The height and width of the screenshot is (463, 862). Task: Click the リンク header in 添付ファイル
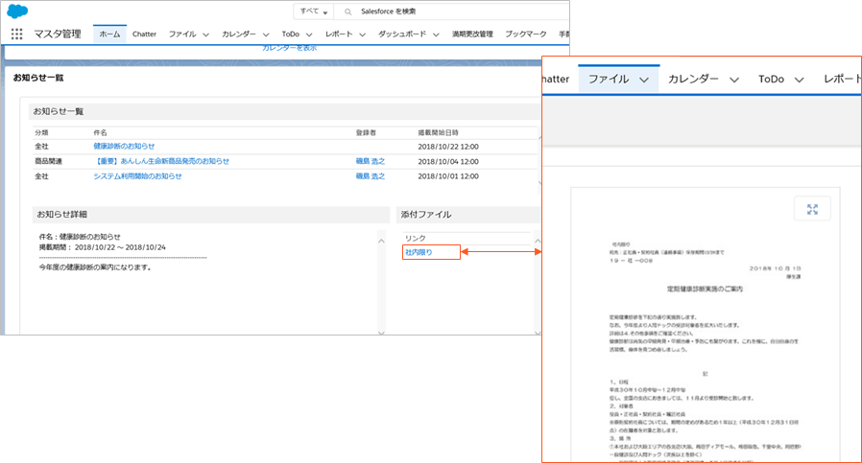coord(415,238)
